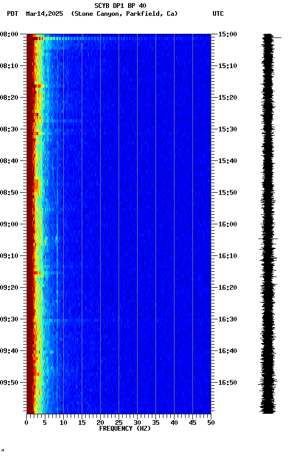The image size is (291, 456).
Task: Click the 'FREQUENCY (HZ)' axis label
Action: (x=125, y=429)
